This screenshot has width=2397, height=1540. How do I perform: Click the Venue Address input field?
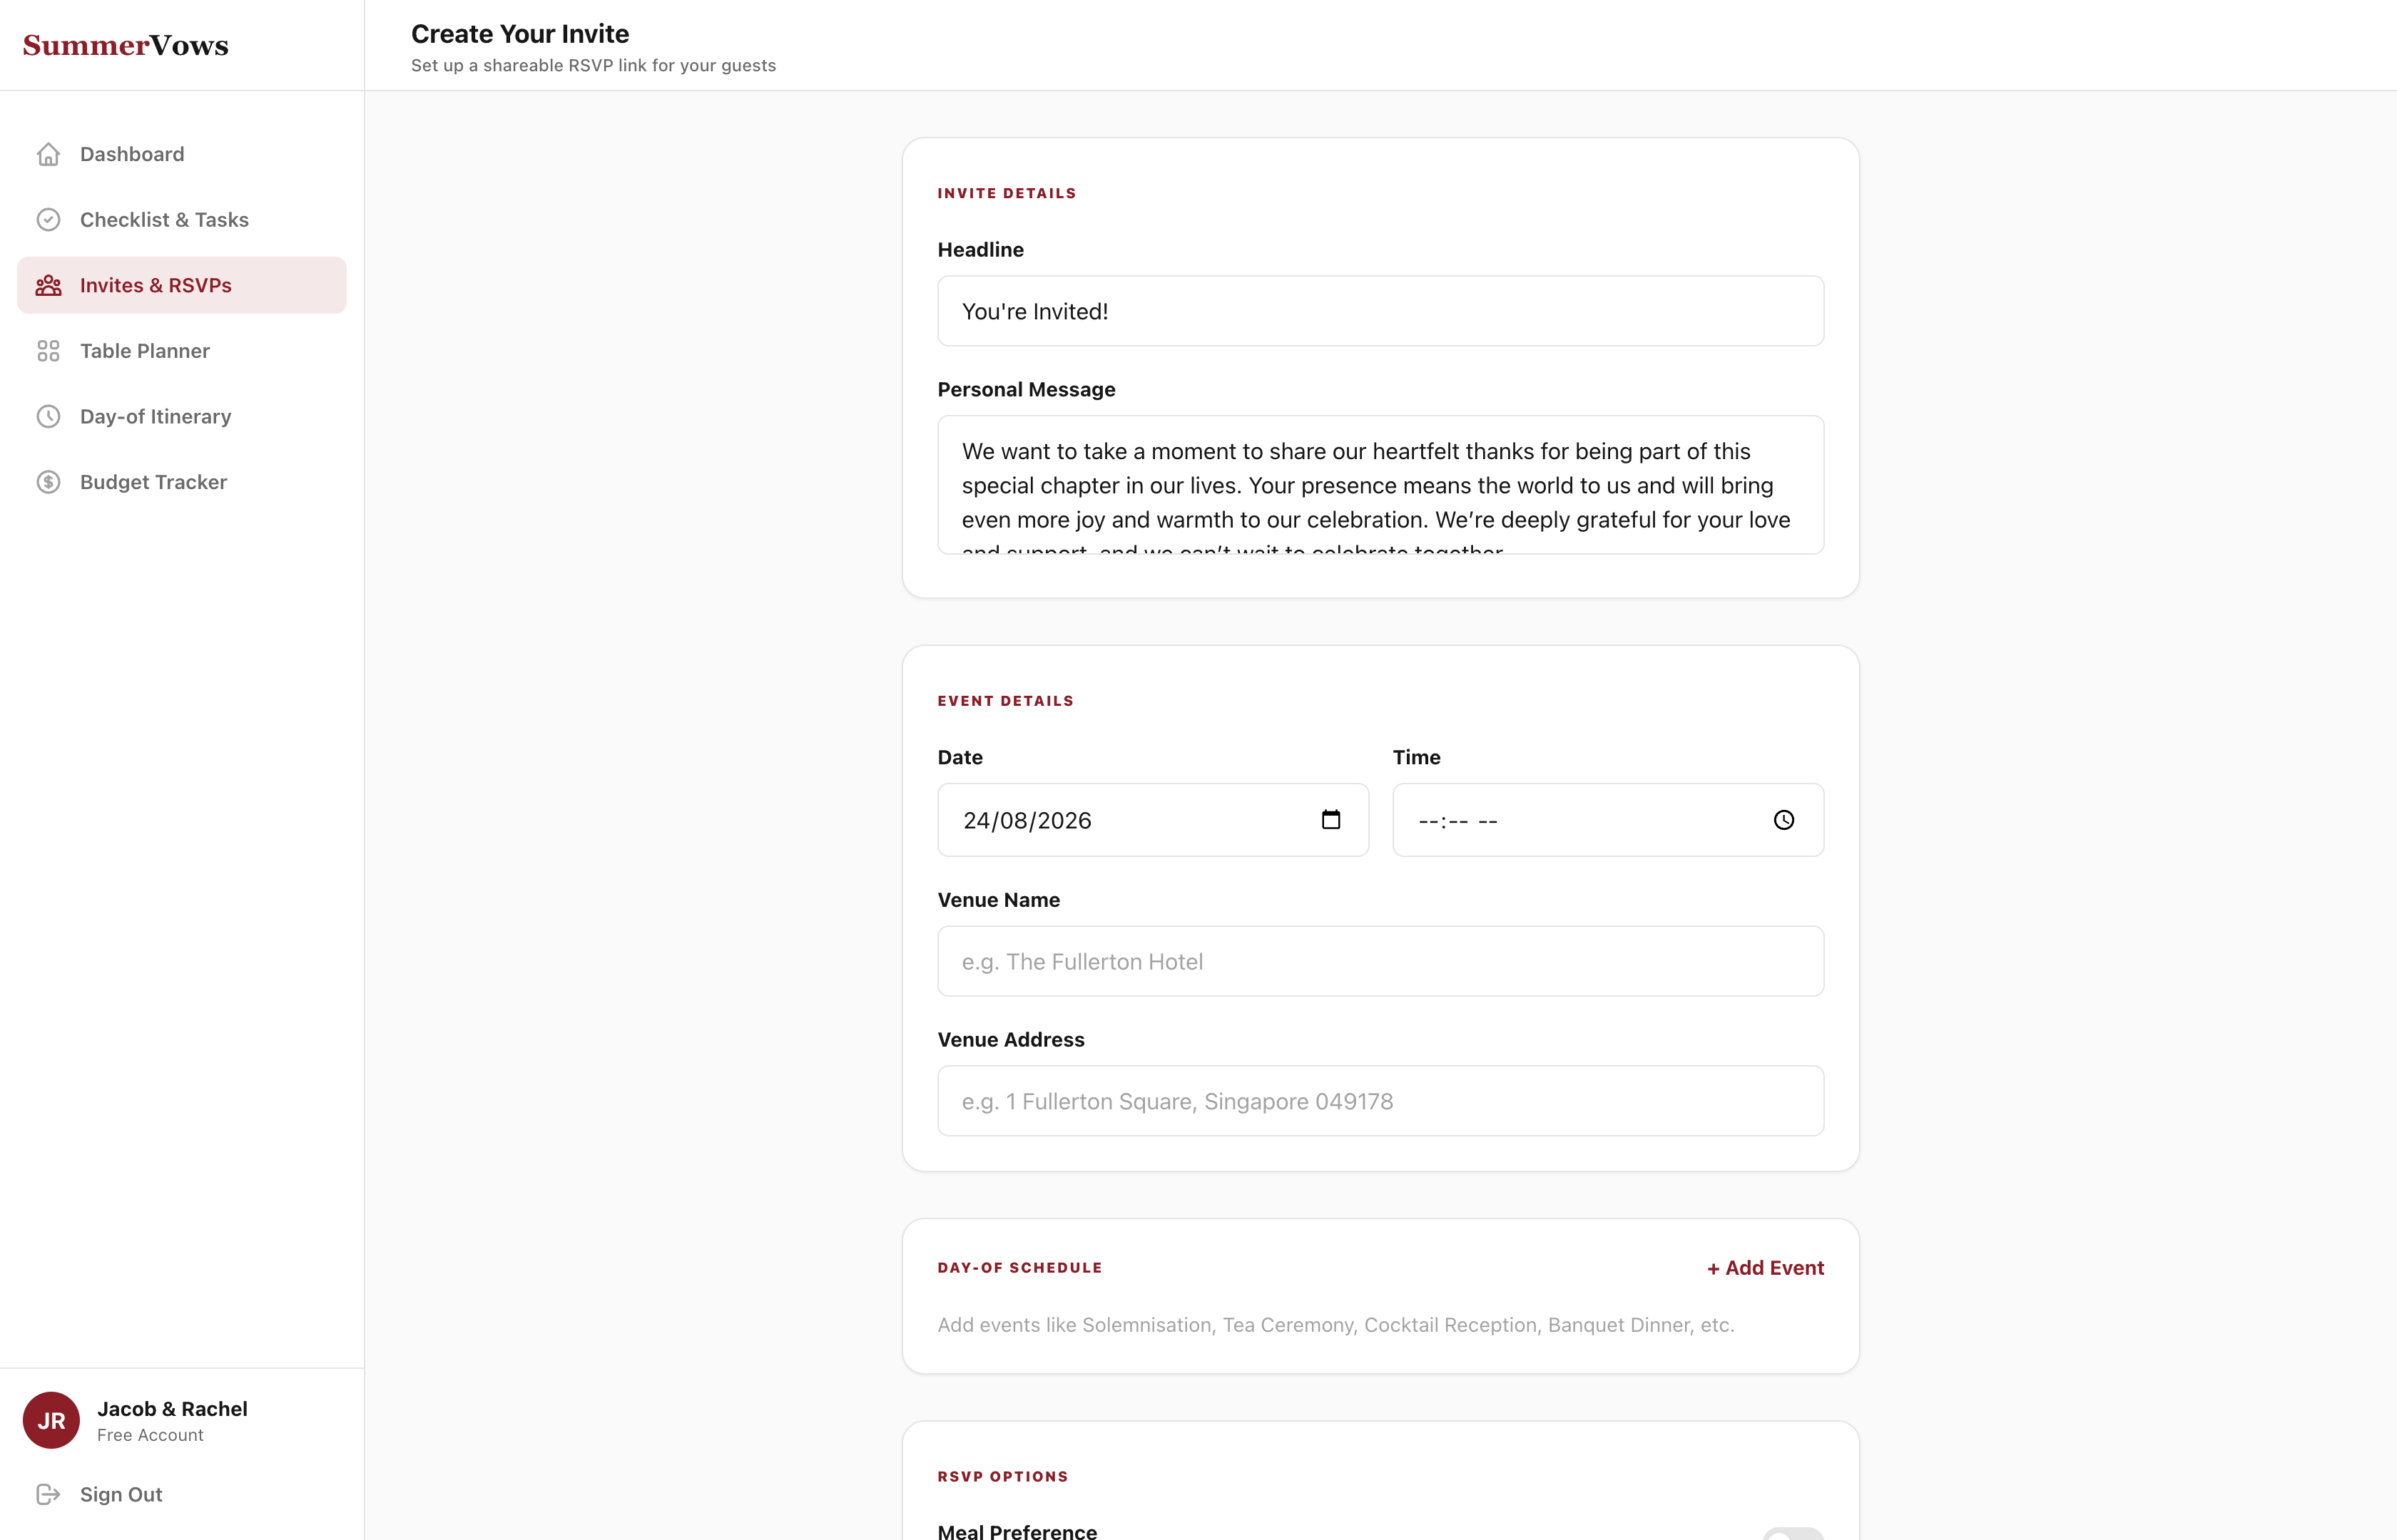click(x=1380, y=1101)
